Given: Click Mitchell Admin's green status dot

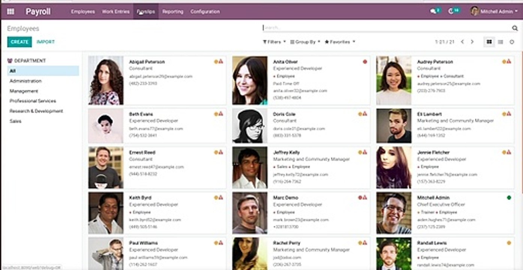Looking at the screenshot, I should [509, 197].
